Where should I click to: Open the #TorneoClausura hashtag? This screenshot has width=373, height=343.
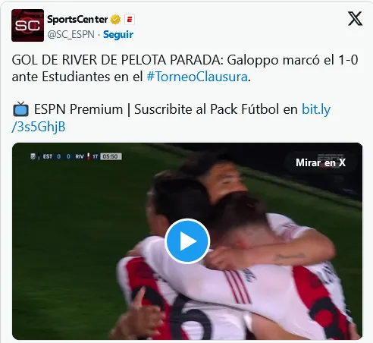pyautogui.click(x=197, y=77)
